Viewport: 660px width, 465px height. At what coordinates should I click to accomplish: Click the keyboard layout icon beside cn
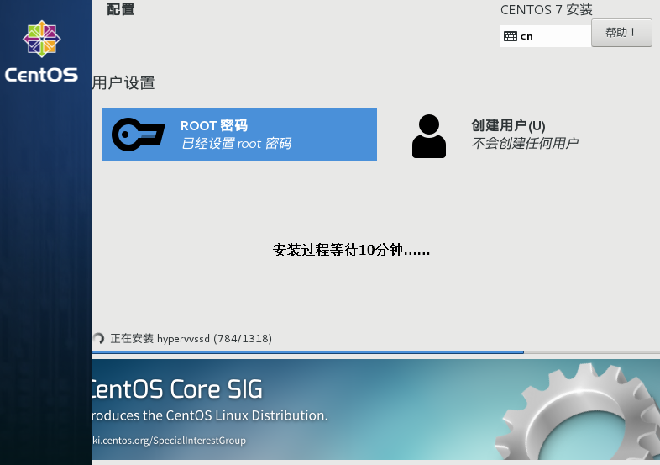pyautogui.click(x=510, y=36)
